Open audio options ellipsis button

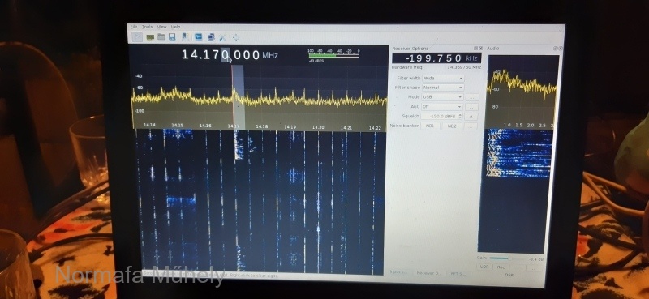(x=534, y=268)
